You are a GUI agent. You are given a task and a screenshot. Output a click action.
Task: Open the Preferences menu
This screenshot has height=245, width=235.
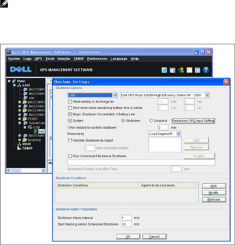[97, 59]
